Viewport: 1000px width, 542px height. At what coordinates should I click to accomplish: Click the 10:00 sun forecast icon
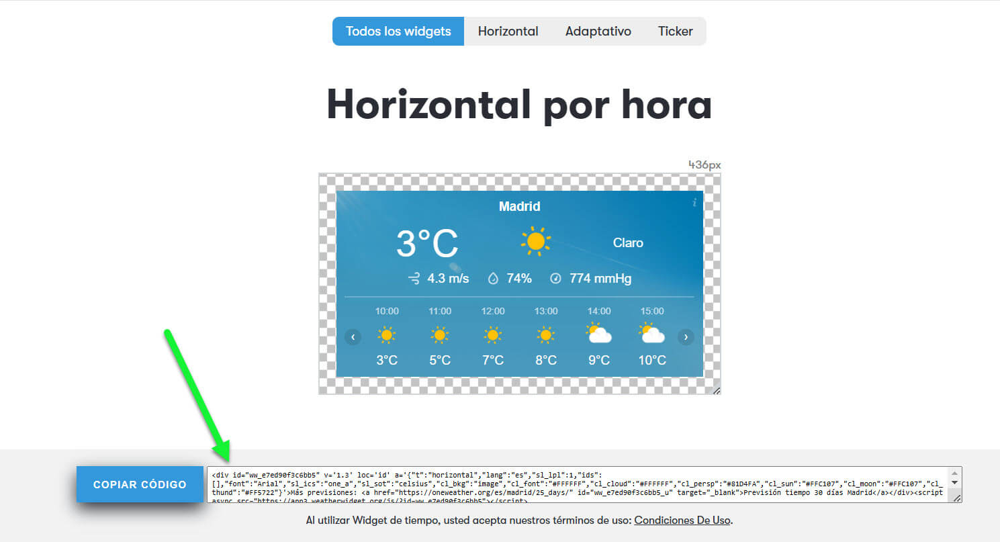pos(386,334)
